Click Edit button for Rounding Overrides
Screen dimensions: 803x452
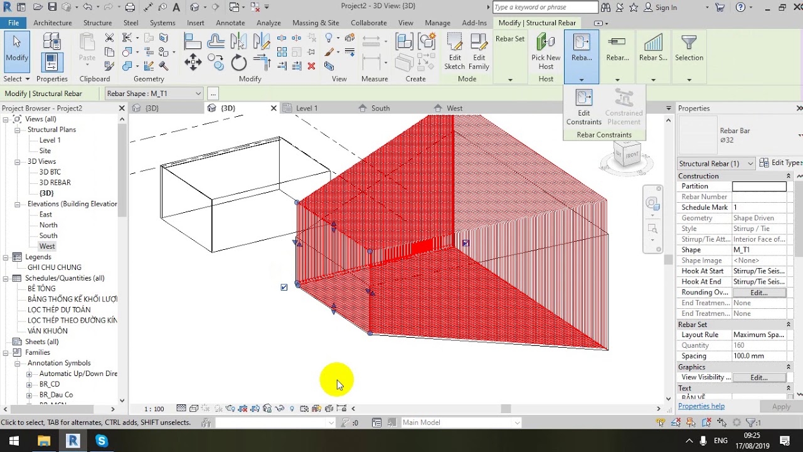(759, 293)
